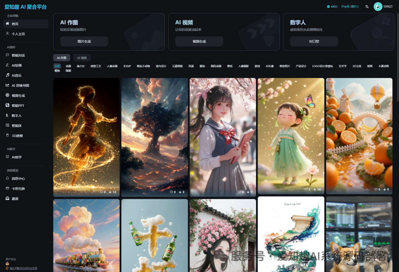Filter gallery by 卡通动画
This screenshot has width=399, height=272.
(x=383, y=66)
